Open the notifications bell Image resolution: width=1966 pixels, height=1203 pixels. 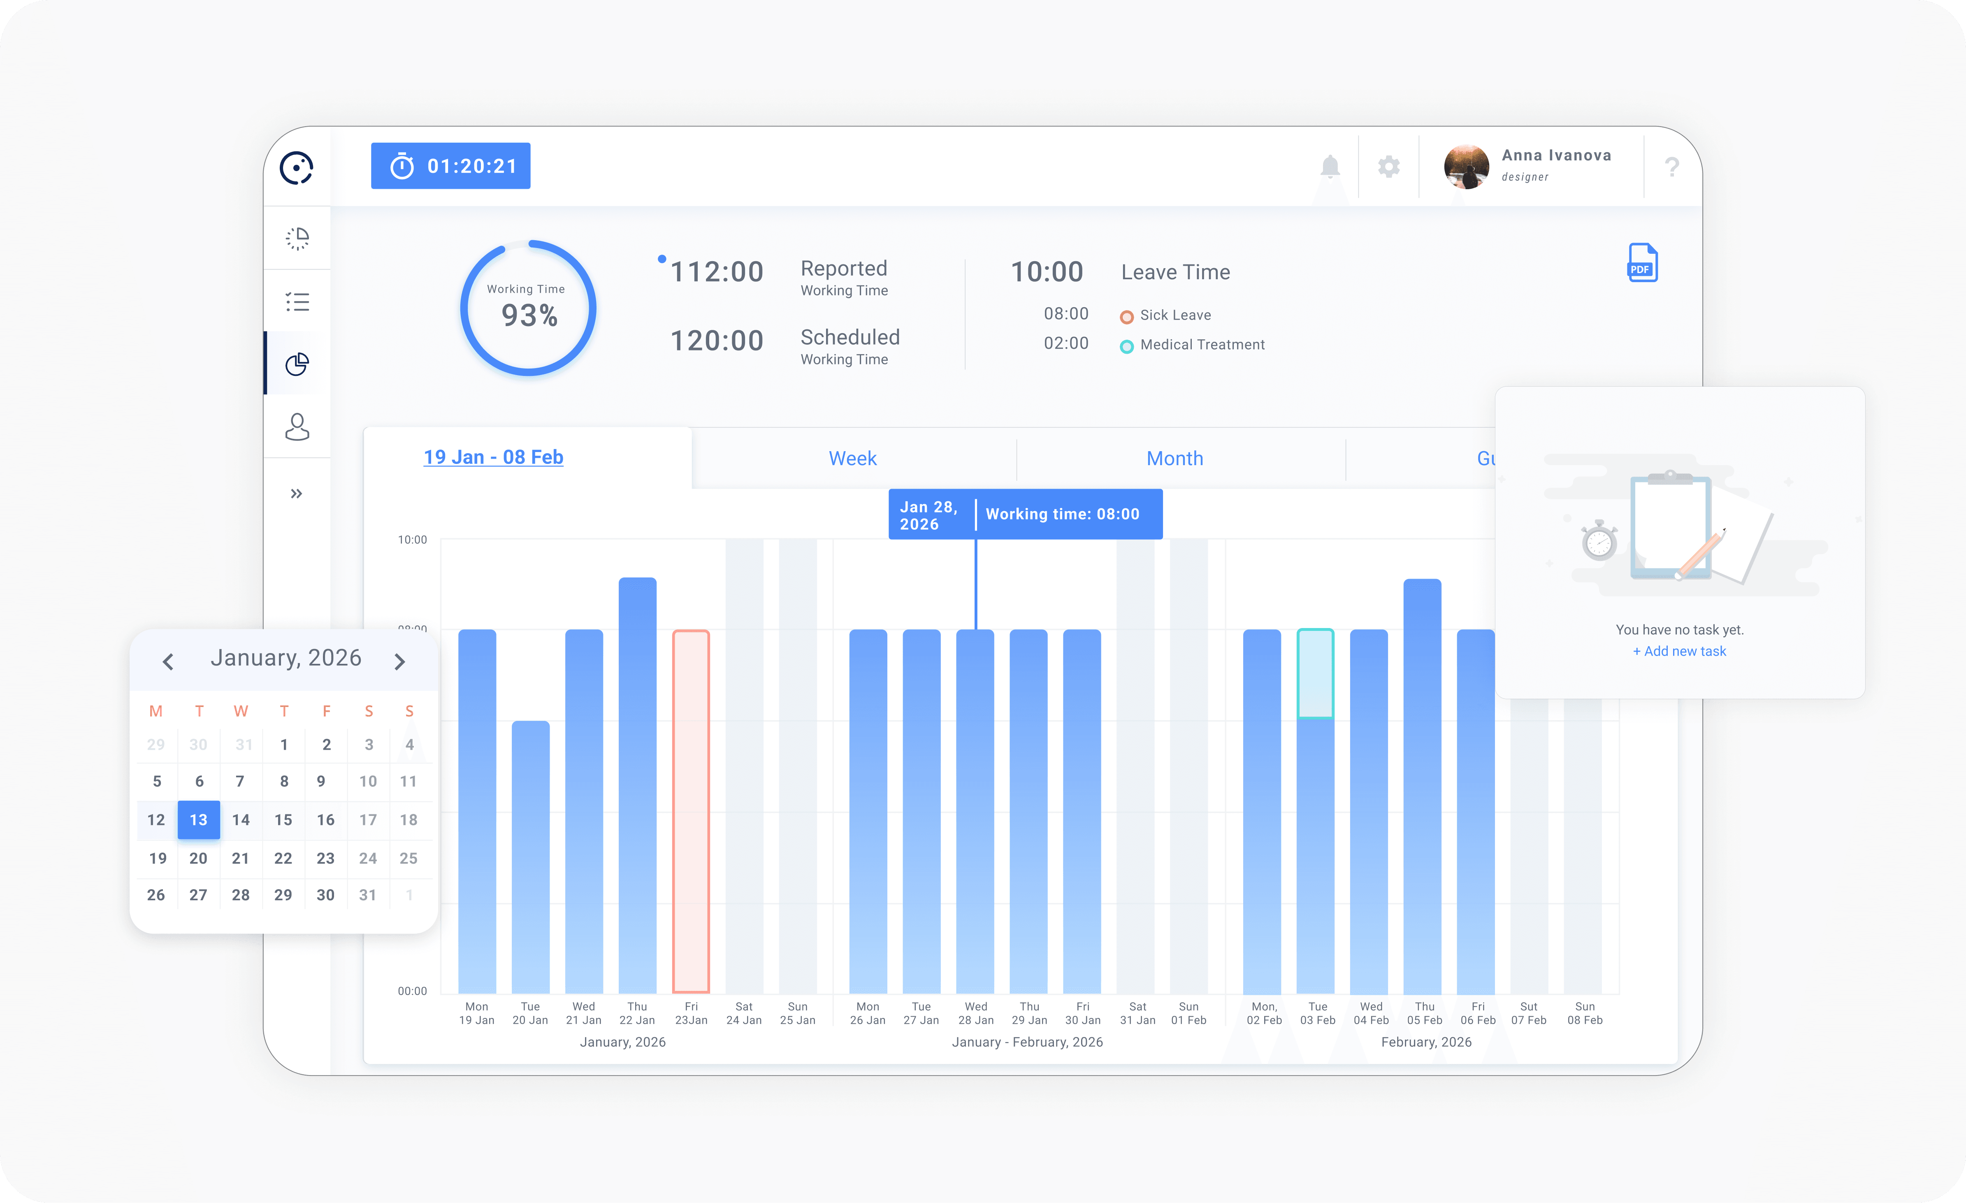[1329, 167]
